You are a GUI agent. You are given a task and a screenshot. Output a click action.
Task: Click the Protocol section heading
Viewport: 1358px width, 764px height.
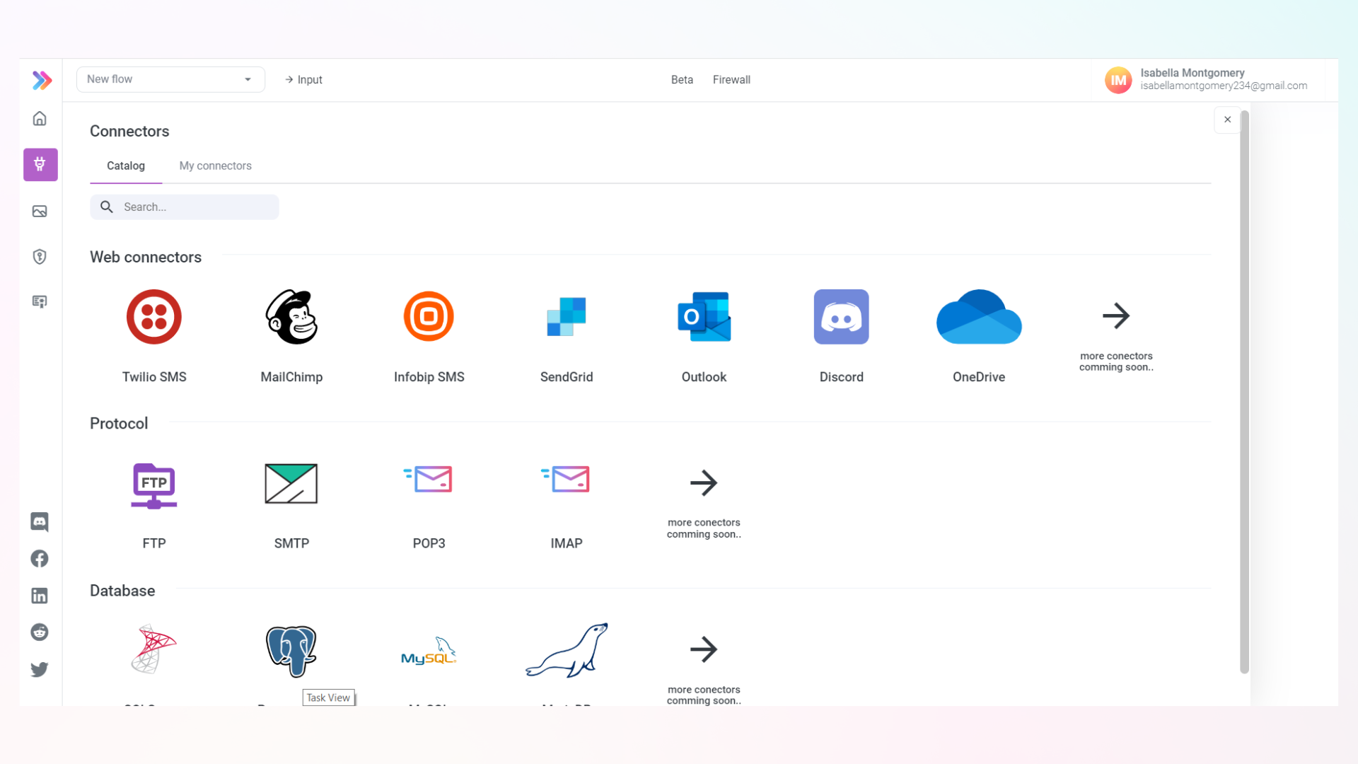pos(119,424)
